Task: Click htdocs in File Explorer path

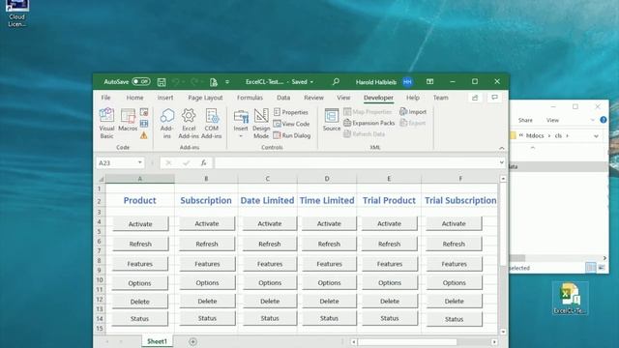Action: [535, 135]
